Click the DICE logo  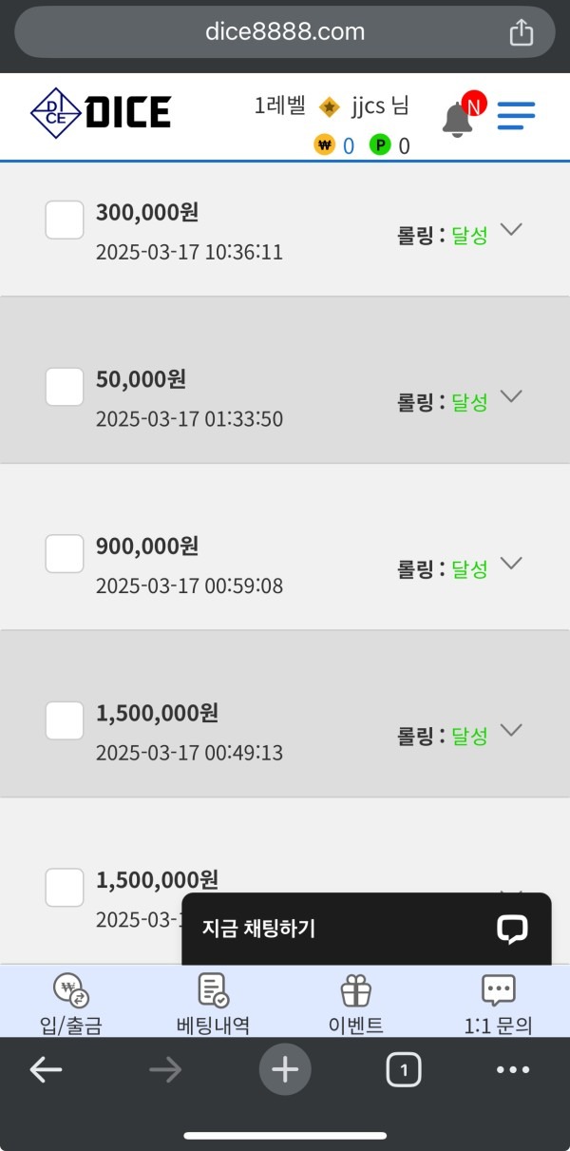point(100,110)
